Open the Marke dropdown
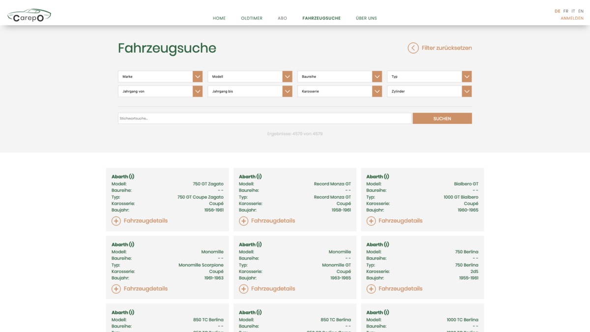The image size is (590, 332). coord(160,77)
